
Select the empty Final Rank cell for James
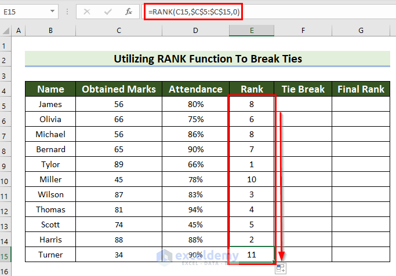coord(361,104)
